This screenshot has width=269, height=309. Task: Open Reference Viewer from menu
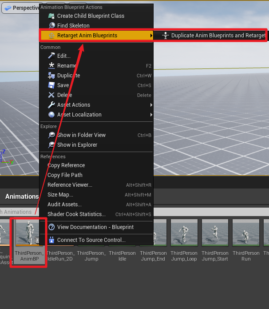click(x=96, y=185)
